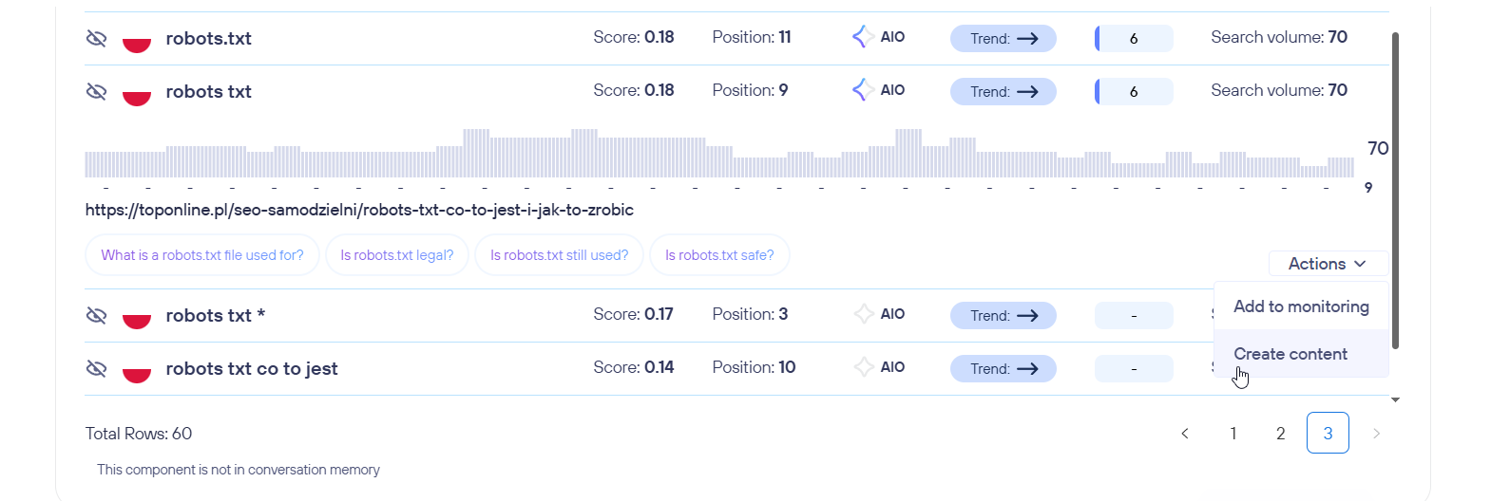Click AIO sparkle icon in robots txt * row
1491x501 pixels.
tap(863, 314)
